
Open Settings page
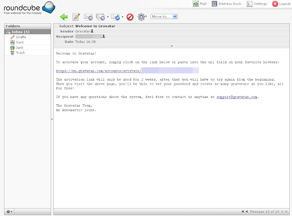(256, 4)
